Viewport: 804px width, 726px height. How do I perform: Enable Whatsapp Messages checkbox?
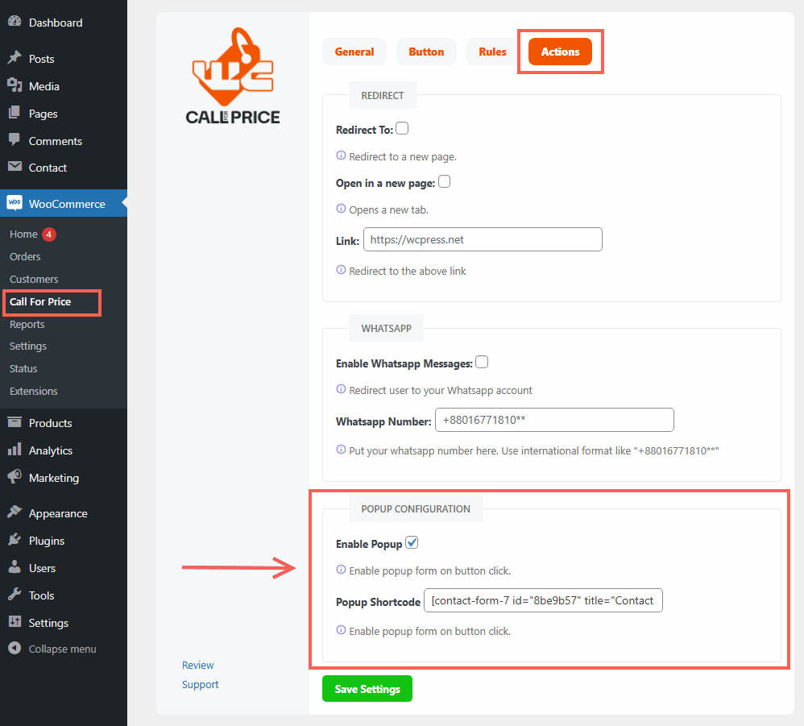pyautogui.click(x=482, y=363)
